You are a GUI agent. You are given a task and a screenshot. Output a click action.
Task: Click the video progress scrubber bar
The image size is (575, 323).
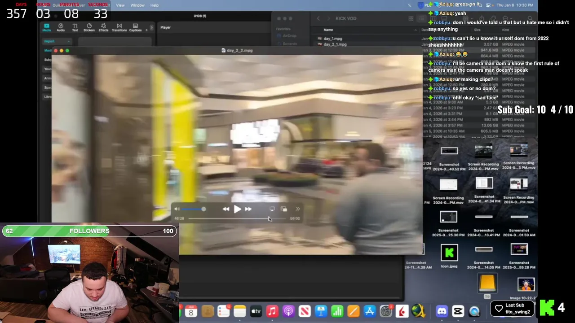(x=237, y=218)
